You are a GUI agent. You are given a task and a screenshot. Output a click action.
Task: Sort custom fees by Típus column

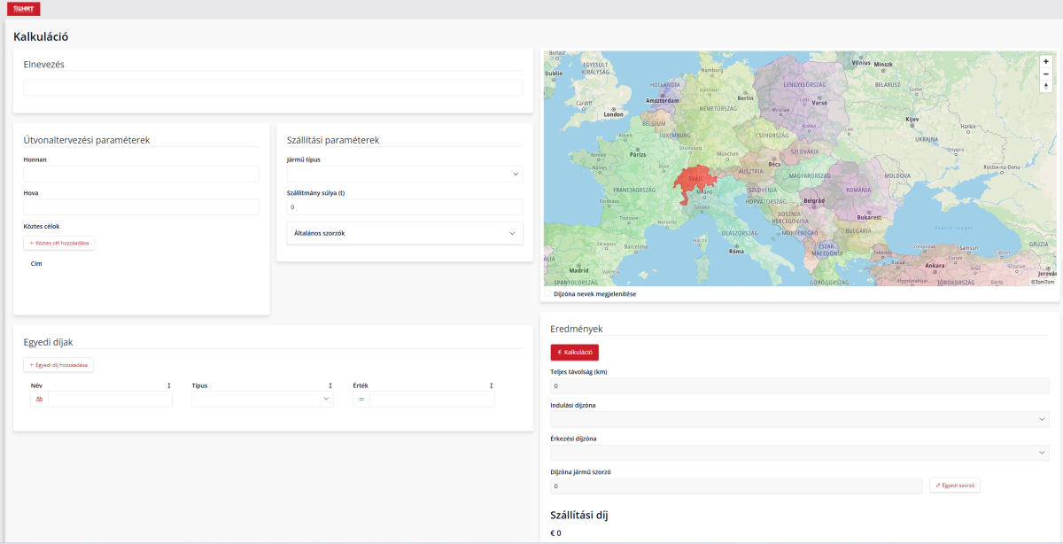tap(330, 385)
